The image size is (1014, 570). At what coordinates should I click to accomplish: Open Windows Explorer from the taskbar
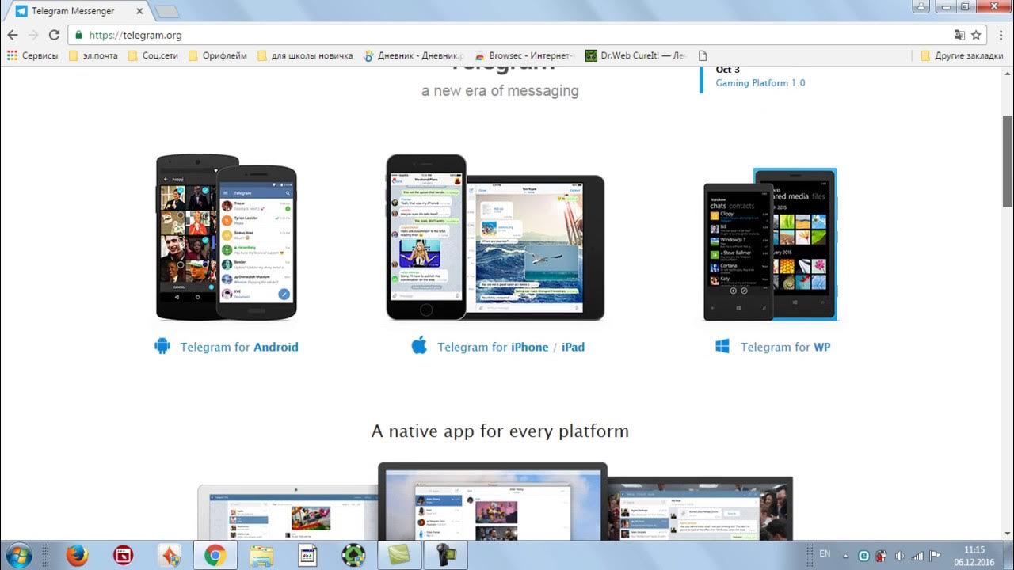coord(261,556)
